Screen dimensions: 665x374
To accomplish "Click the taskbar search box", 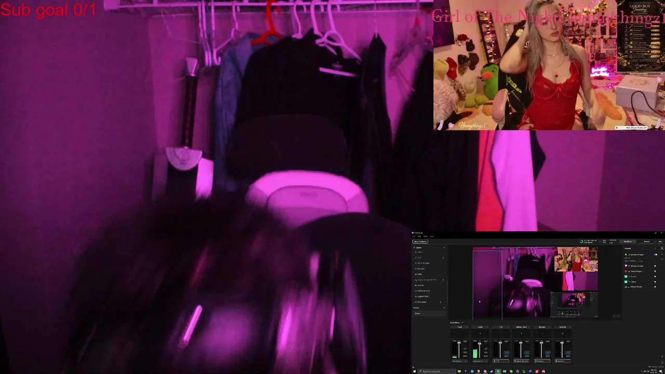I will click(436, 371).
